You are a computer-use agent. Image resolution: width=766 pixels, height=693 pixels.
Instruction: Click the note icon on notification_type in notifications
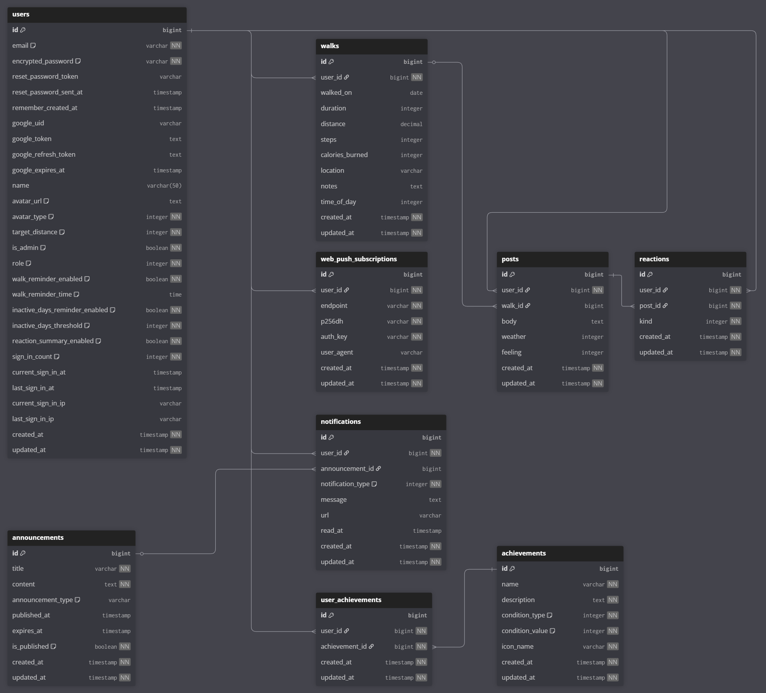click(x=374, y=484)
